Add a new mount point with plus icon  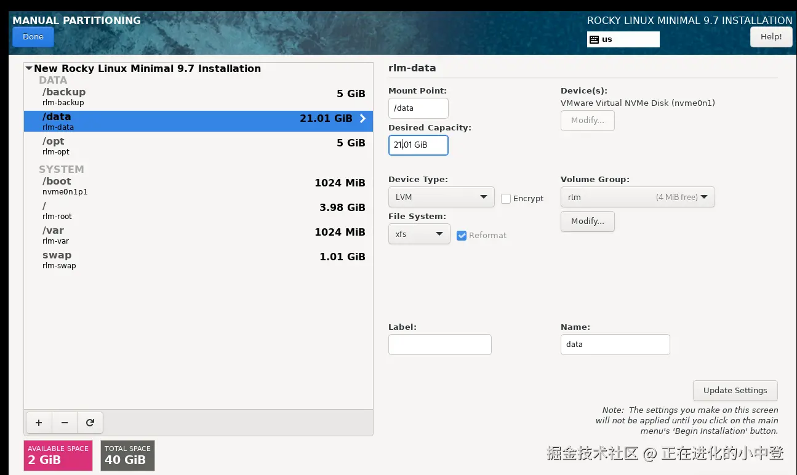tap(39, 423)
